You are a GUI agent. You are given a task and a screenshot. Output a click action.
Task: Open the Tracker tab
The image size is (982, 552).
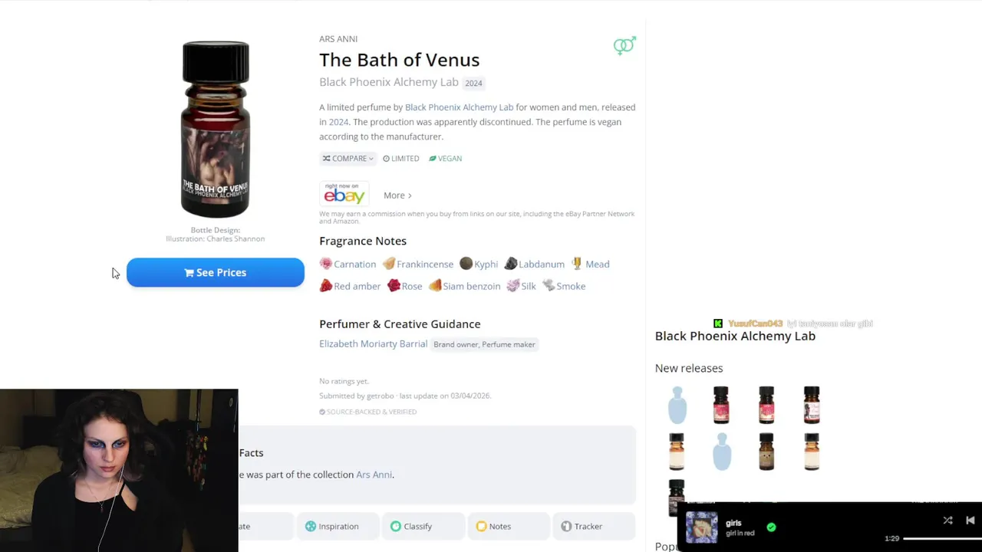coord(582,526)
